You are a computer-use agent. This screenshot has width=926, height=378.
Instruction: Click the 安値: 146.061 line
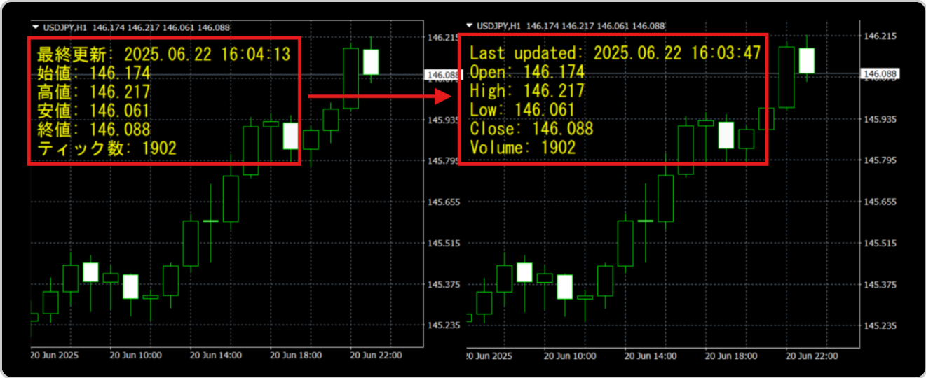coord(93,111)
